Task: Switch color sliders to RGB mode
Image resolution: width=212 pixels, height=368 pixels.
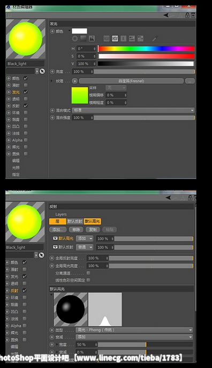Action: 107,39
